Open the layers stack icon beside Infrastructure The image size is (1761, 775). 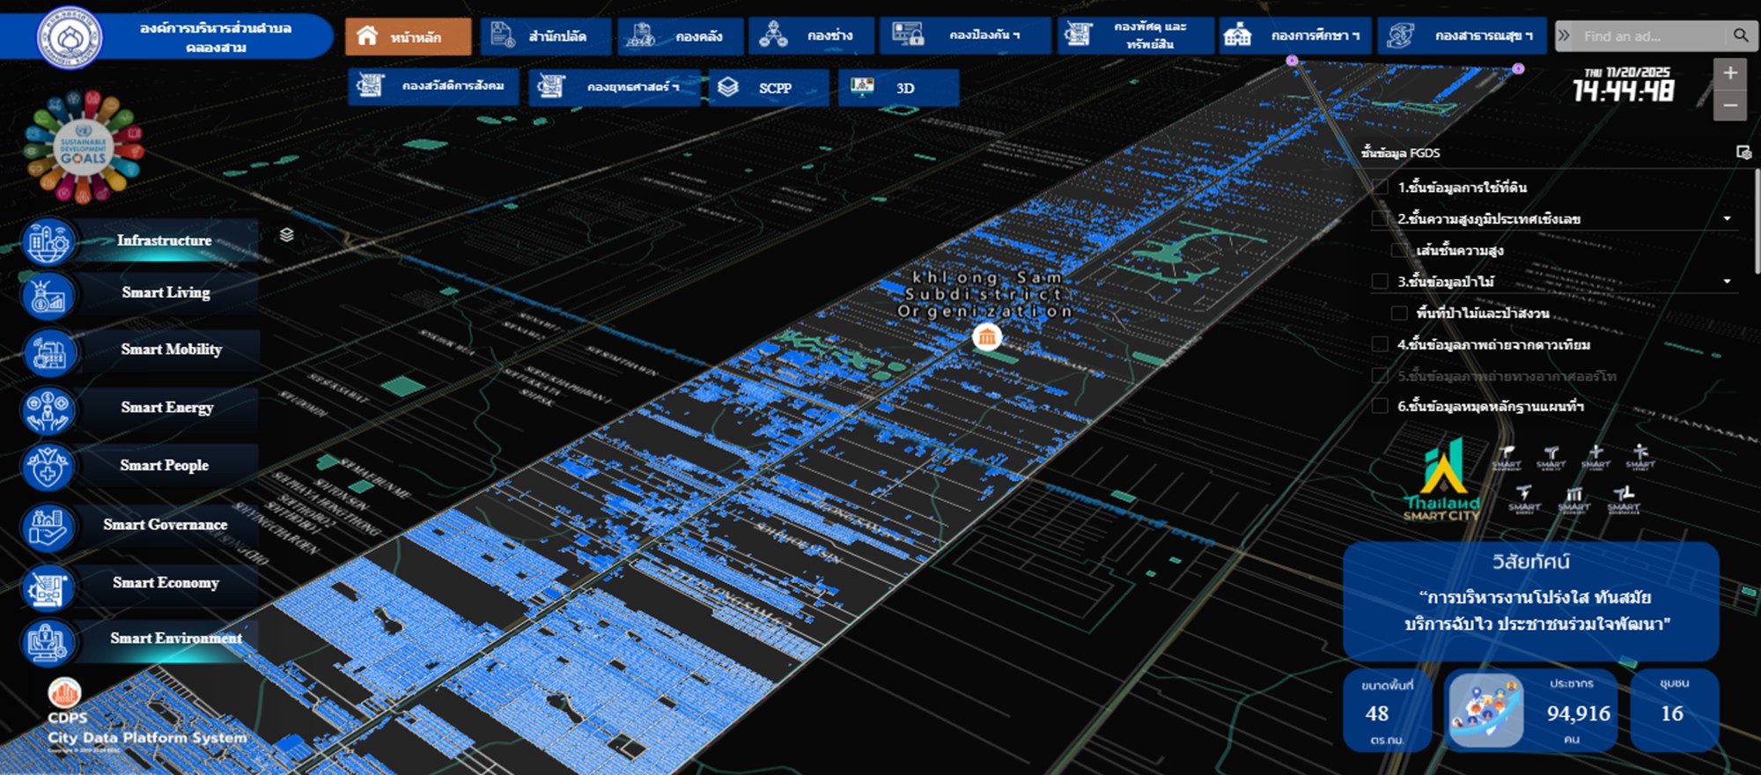[x=286, y=235]
